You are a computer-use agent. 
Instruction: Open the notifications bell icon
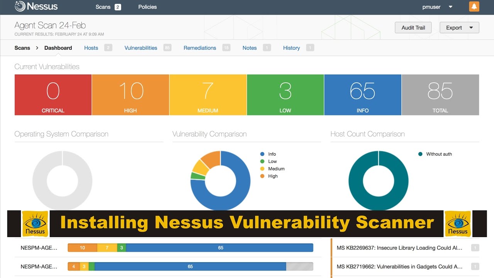coord(474,7)
